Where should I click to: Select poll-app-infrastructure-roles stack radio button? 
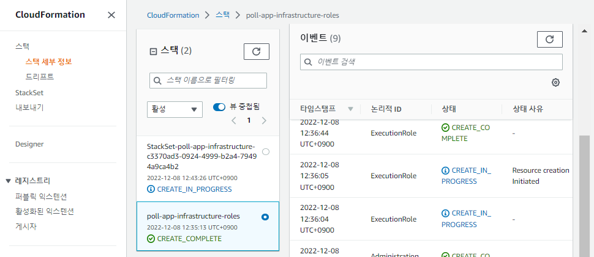click(x=265, y=217)
